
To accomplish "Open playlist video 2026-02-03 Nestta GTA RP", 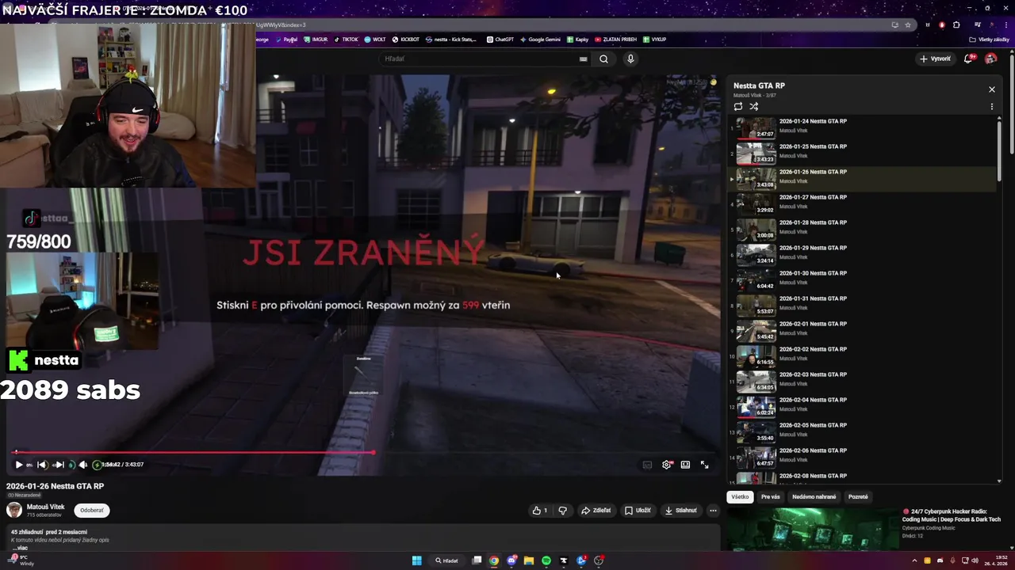I will (863, 381).
